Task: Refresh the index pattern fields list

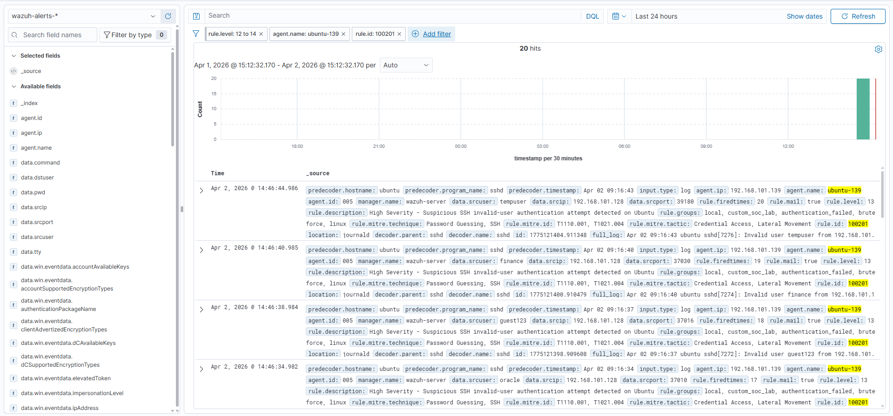Action: click(x=168, y=16)
